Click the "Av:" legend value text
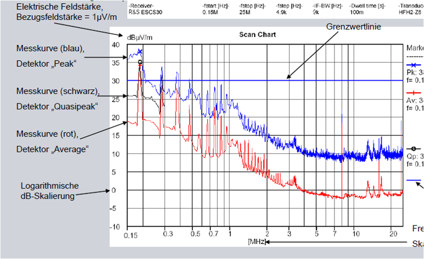The width and height of the screenshot is (424, 259). click(415, 100)
